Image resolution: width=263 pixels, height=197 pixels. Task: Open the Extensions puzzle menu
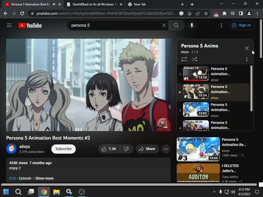pyautogui.click(x=224, y=13)
